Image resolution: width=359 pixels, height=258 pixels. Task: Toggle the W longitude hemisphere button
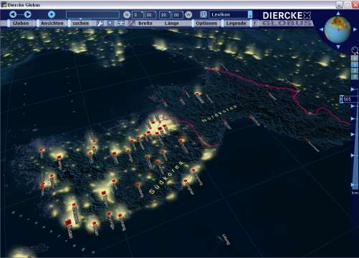[x=188, y=15]
